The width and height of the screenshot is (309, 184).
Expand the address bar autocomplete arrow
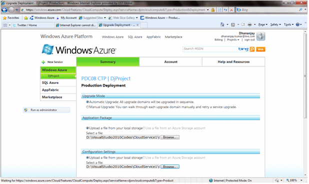208,9
